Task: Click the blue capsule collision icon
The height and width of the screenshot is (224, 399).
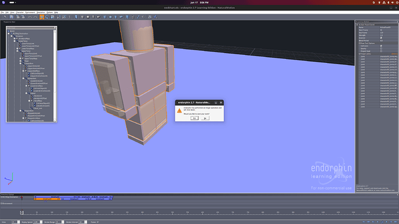Action: 121,17
